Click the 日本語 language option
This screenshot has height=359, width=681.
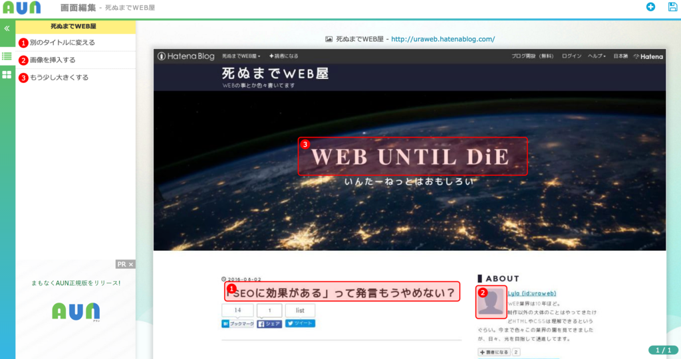pos(620,56)
